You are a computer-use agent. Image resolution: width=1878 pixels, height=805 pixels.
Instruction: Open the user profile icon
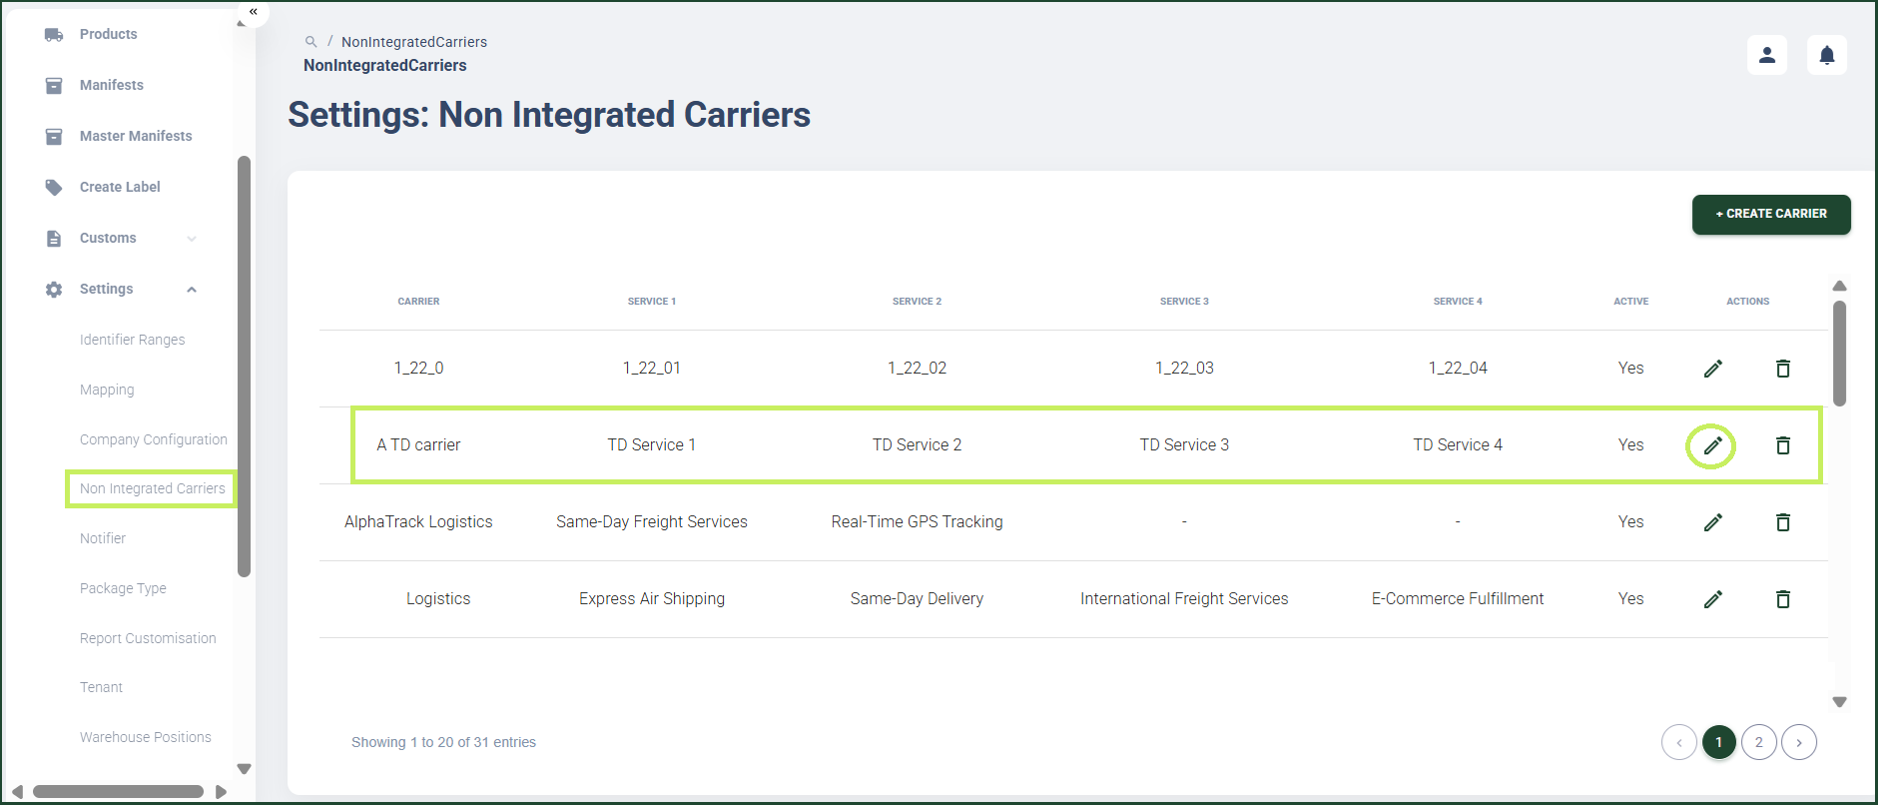pos(1766,55)
